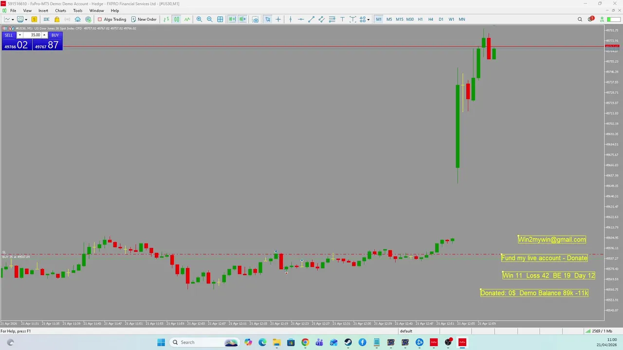The image size is (623, 350).
Task: Click the lot volume field 35.00
Action: pos(32,35)
